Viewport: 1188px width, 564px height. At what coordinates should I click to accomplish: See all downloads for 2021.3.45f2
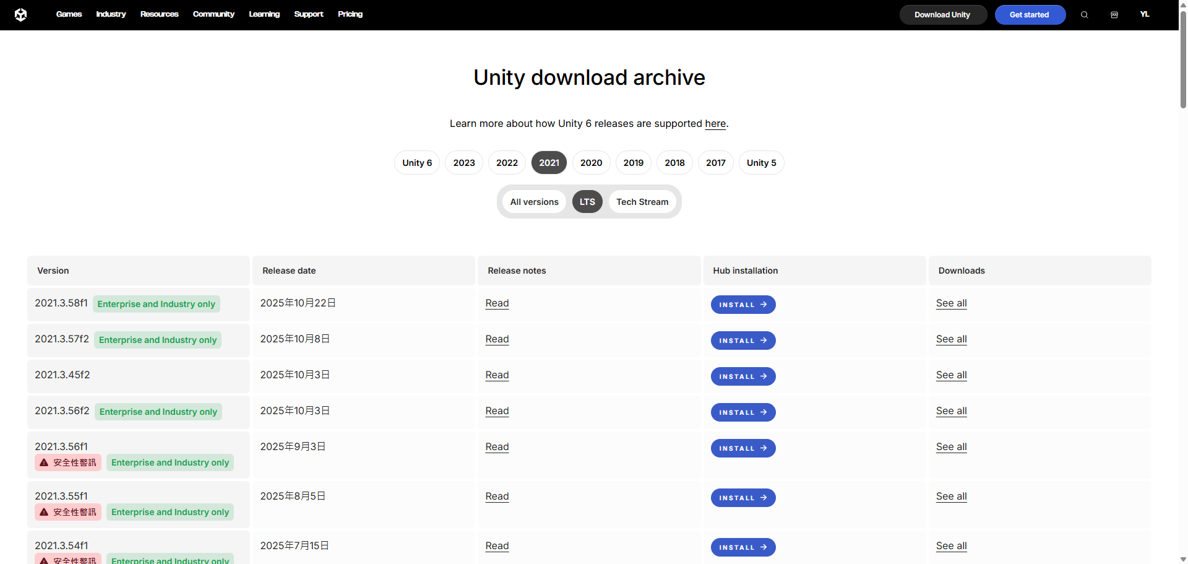951,375
